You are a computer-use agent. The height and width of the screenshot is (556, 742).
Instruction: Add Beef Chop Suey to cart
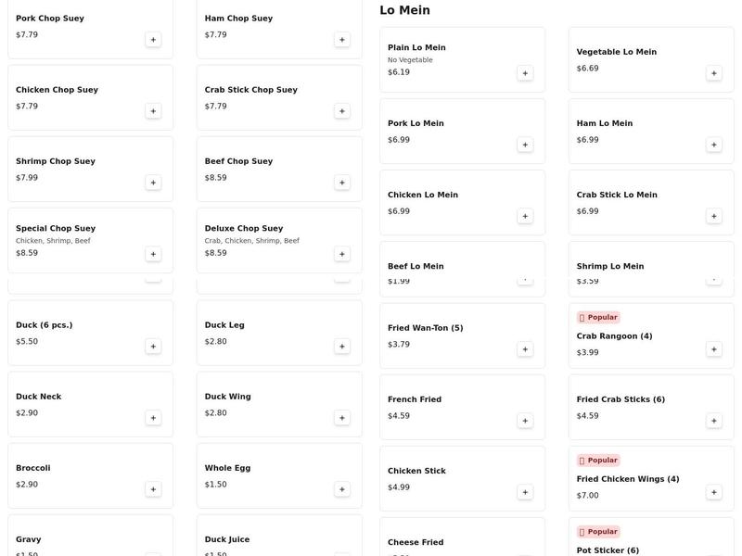point(341,183)
